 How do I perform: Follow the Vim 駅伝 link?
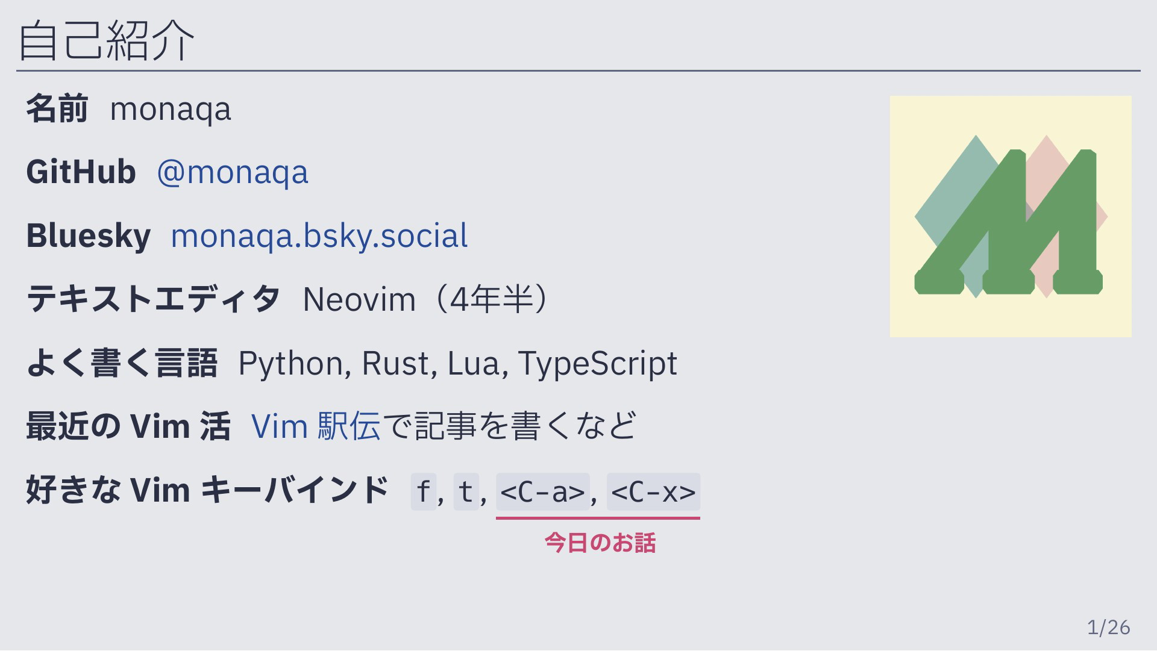pyautogui.click(x=316, y=426)
